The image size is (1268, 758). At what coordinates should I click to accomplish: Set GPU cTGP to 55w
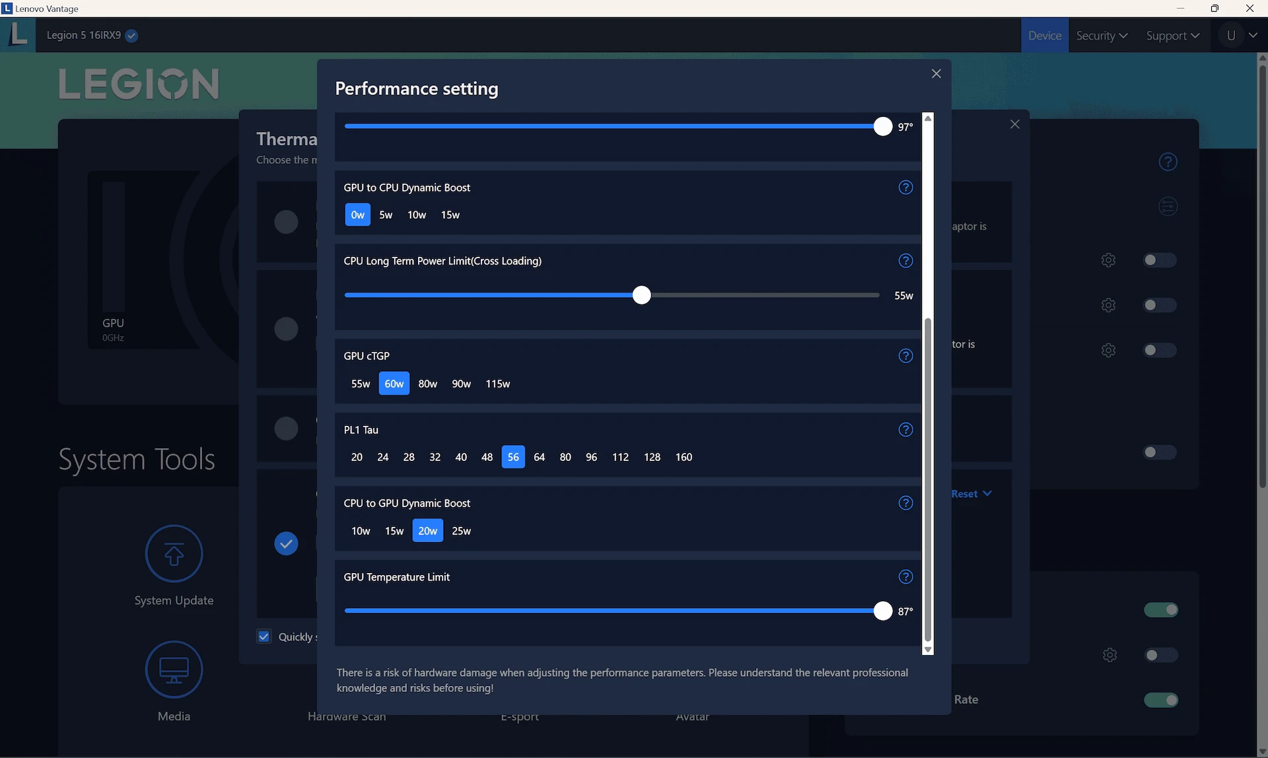pyautogui.click(x=361, y=384)
